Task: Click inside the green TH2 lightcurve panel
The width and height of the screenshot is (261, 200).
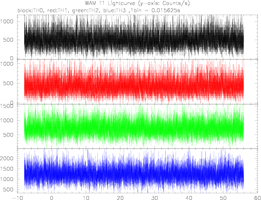Action: tap(137, 126)
